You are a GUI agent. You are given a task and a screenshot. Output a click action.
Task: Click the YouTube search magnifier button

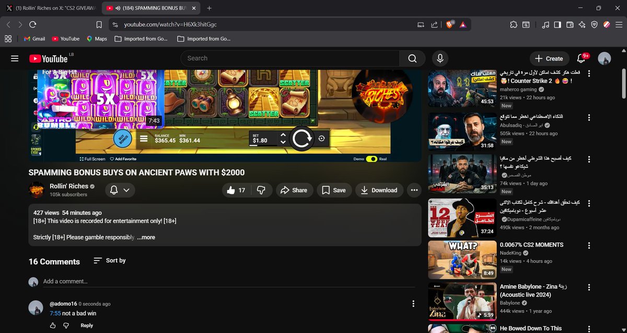(x=413, y=58)
